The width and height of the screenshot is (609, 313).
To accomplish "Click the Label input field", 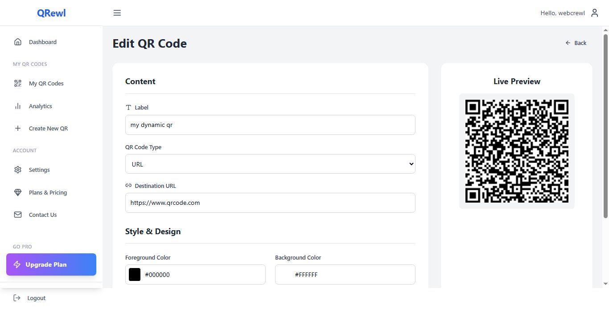I will (270, 125).
